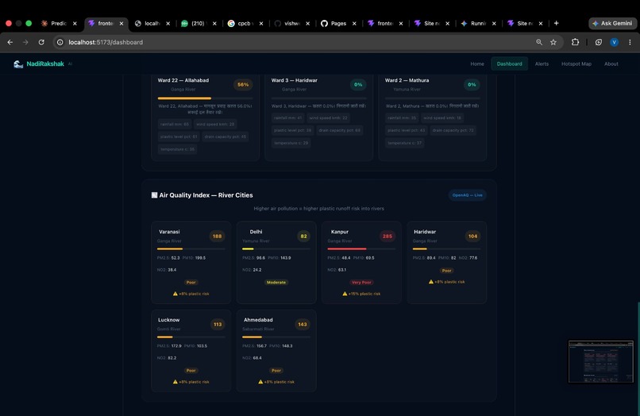This screenshot has height=416, width=640.
Task: Click the Ward 2 — Mathura title
Action: tap(407, 80)
